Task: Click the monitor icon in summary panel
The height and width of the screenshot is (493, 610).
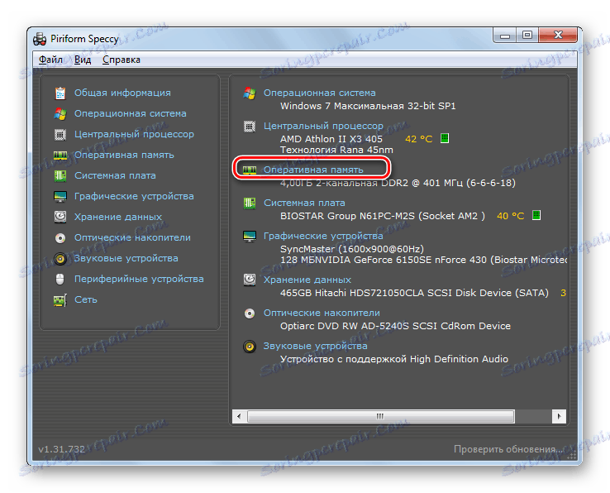Action: 250,236
